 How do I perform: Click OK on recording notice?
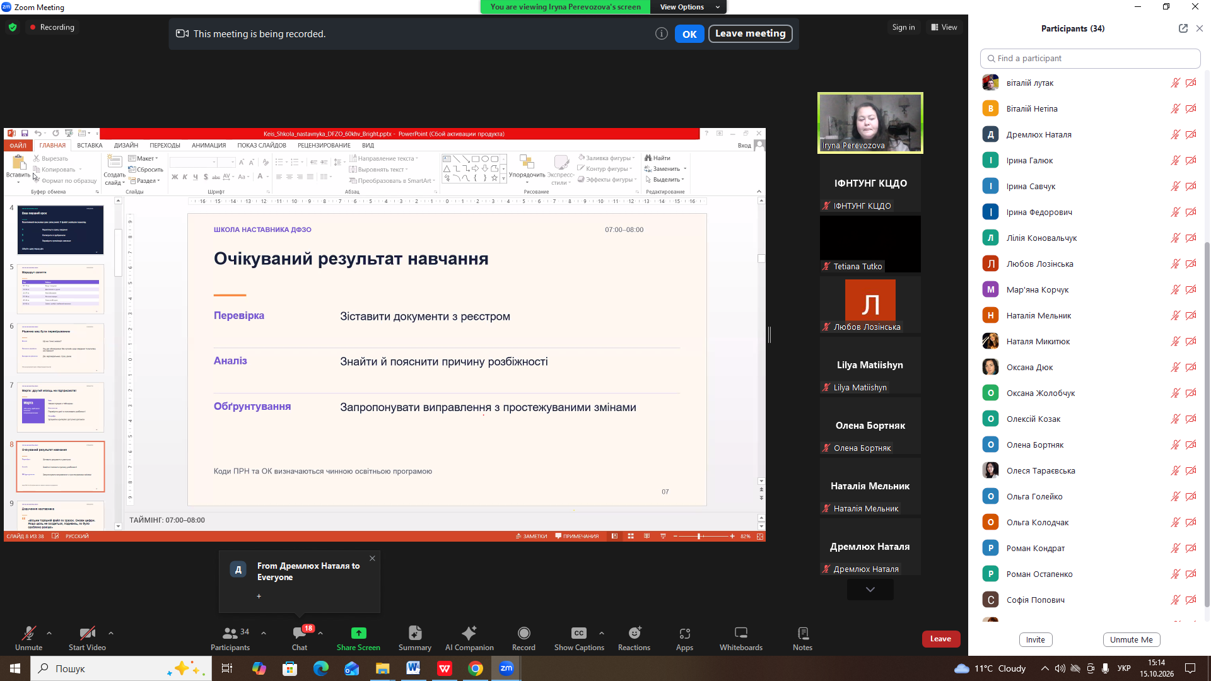click(x=689, y=34)
